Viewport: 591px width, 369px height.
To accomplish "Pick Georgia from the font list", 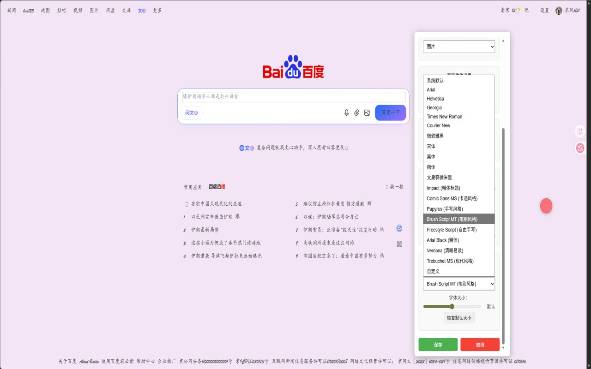I will pos(459,108).
